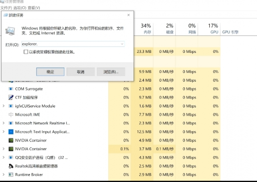Click the QQ安全防护进程 icon
The height and width of the screenshot is (182, 257).
11,157
